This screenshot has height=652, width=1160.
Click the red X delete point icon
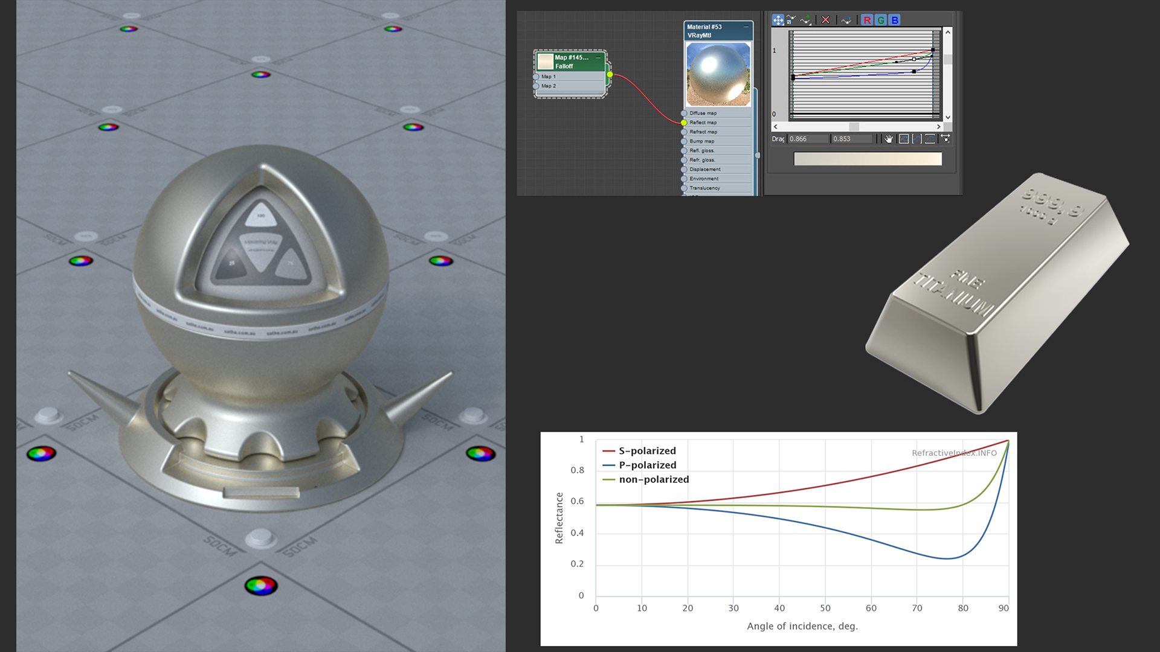tap(825, 20)
